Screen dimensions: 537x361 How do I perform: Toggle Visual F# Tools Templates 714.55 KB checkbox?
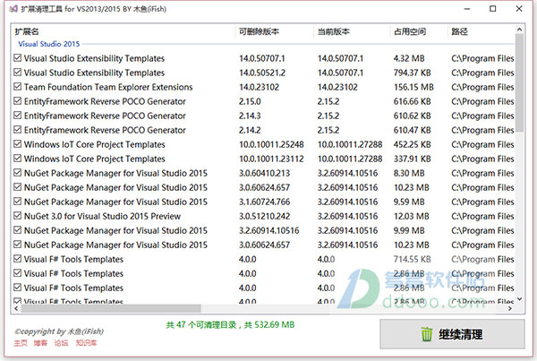click(x=18, y=259)
